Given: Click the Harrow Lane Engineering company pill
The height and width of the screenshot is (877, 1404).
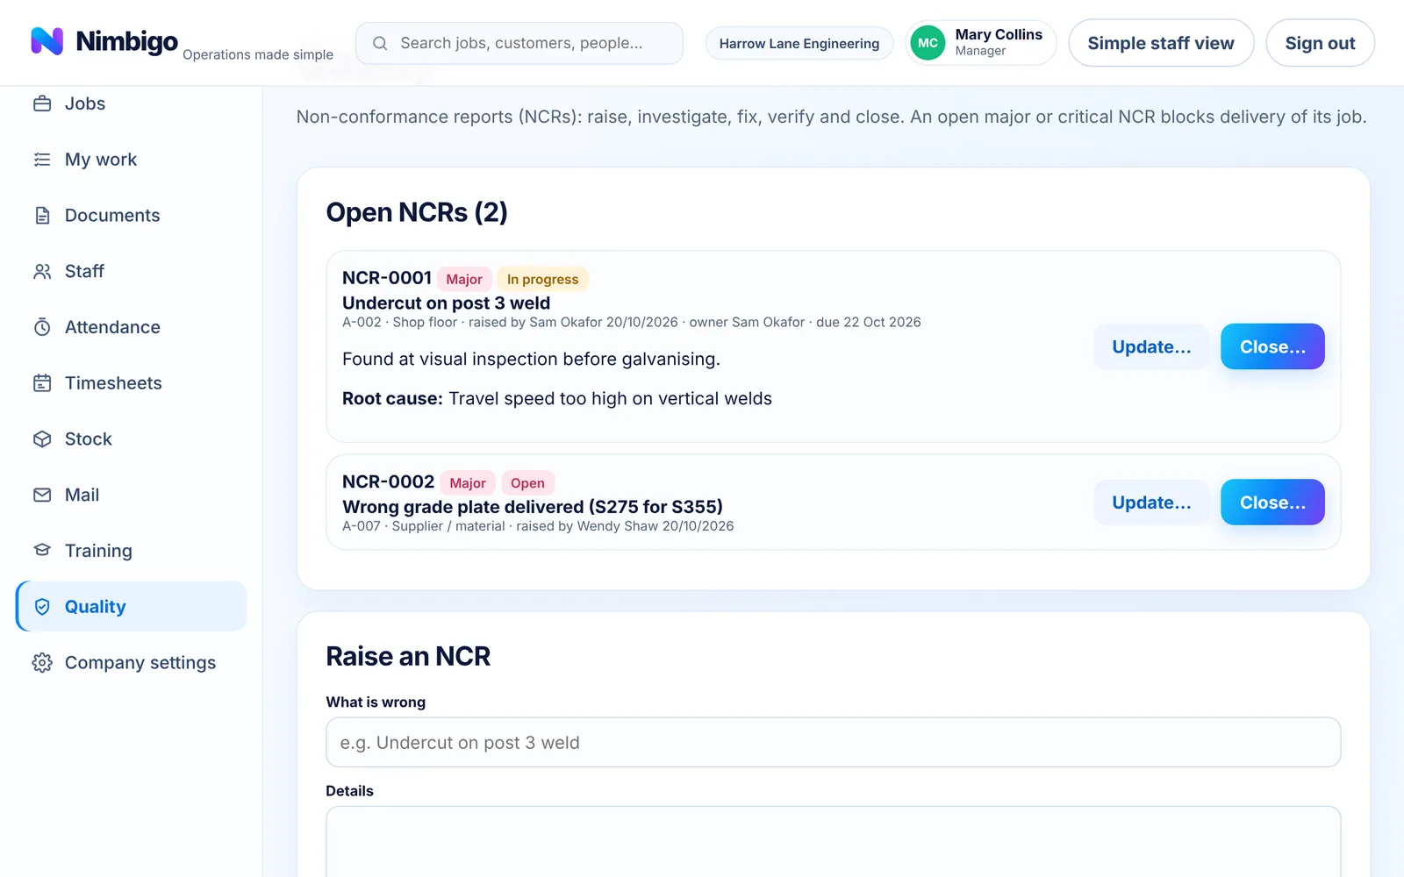Looking at the screenshot, I should [x=799, y=43].
